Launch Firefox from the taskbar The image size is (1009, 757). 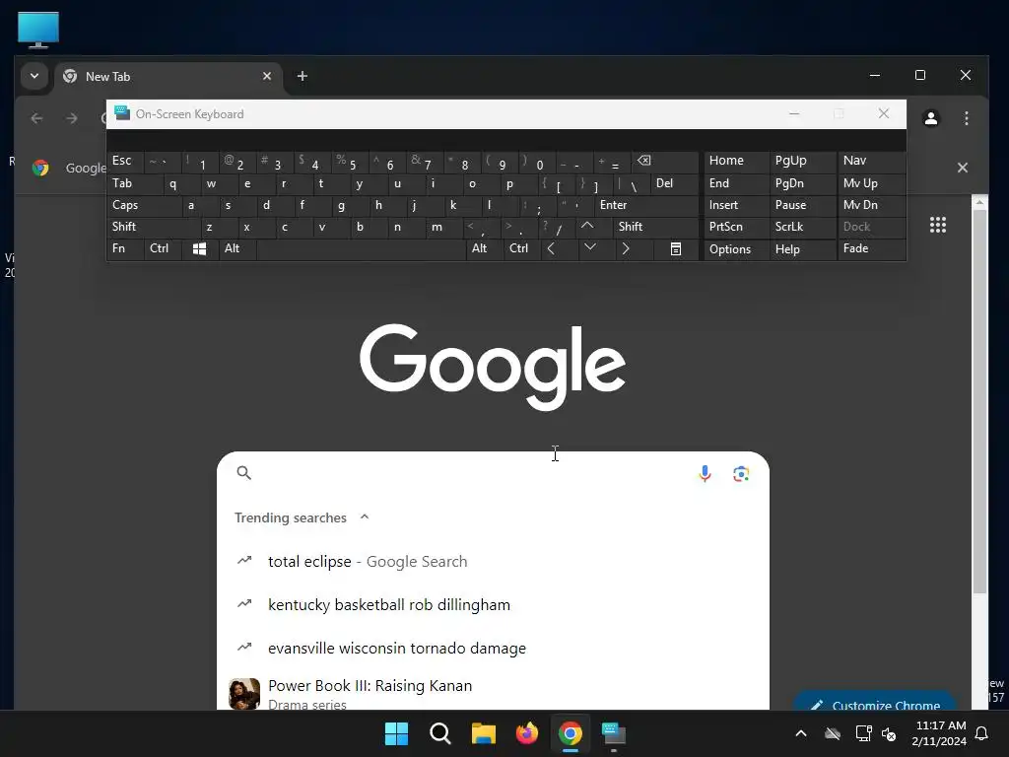pyautogui.click(x=527, y=733)
